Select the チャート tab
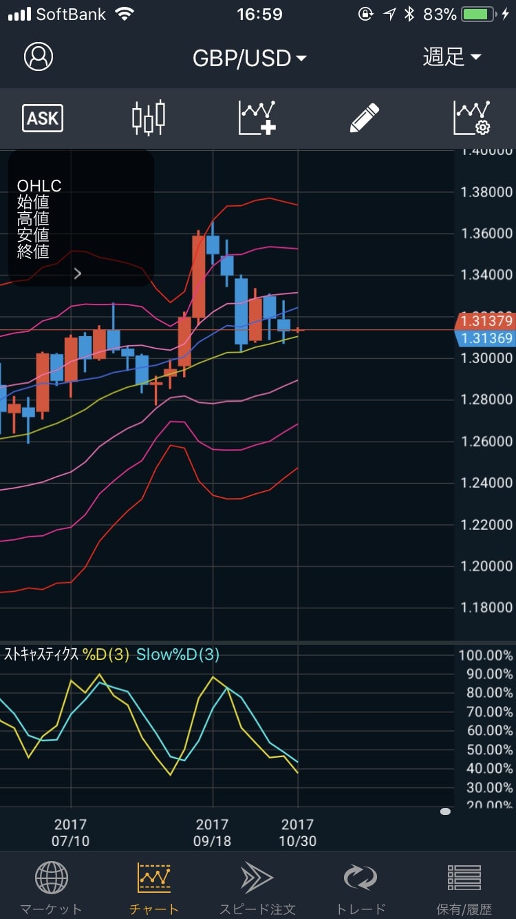This screenshot has height=919, width=516. point(153,889)
